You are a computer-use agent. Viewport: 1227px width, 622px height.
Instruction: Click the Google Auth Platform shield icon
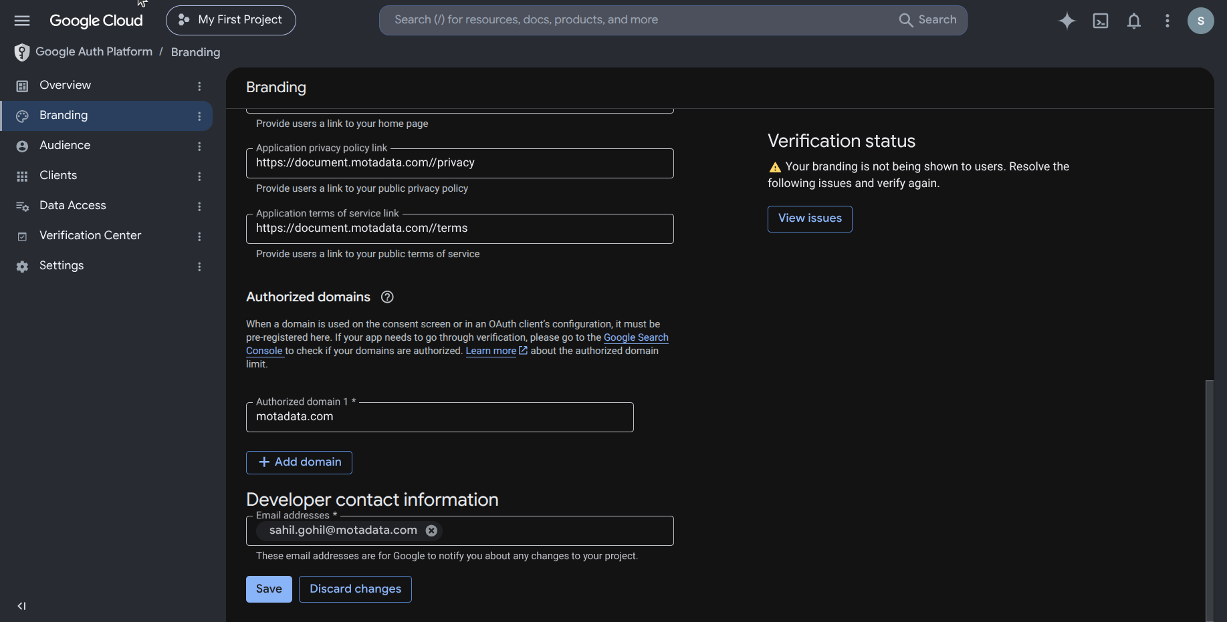point(22,52)
